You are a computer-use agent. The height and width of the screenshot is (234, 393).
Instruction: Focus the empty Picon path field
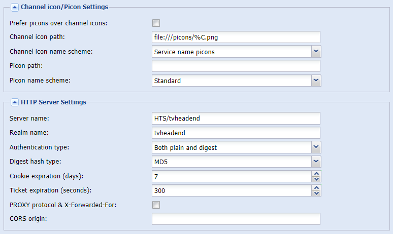[x=236, y=66]
